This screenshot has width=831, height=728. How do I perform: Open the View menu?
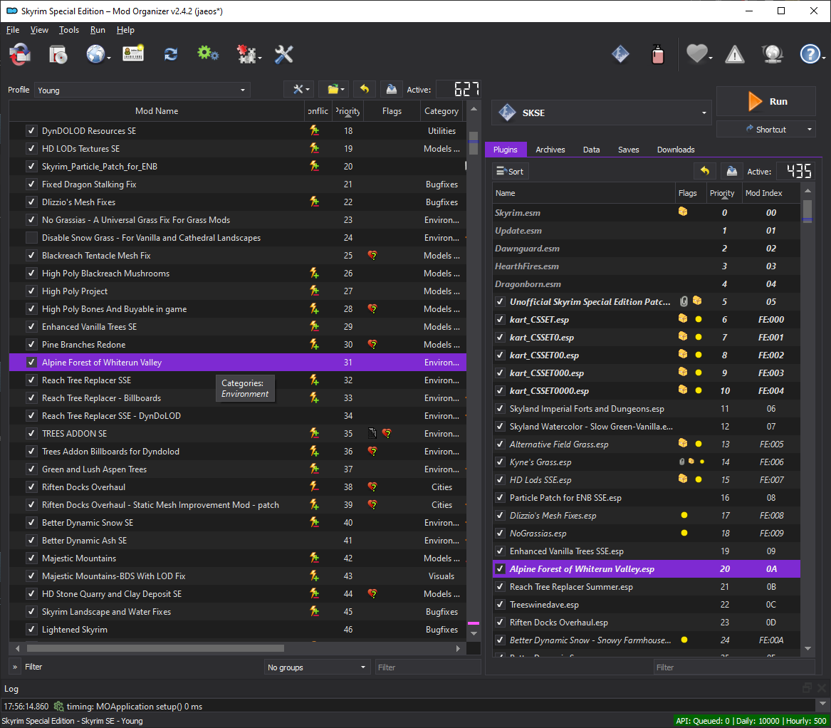point(39,30)
